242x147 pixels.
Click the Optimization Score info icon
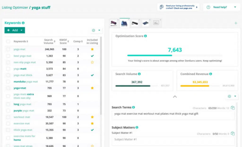(145, 36)
